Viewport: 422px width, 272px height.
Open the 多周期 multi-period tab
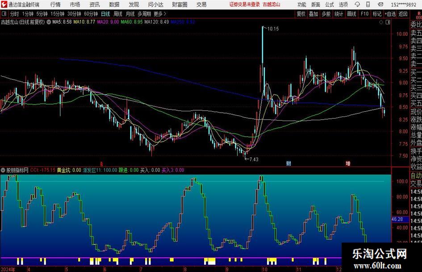[144, 14]
